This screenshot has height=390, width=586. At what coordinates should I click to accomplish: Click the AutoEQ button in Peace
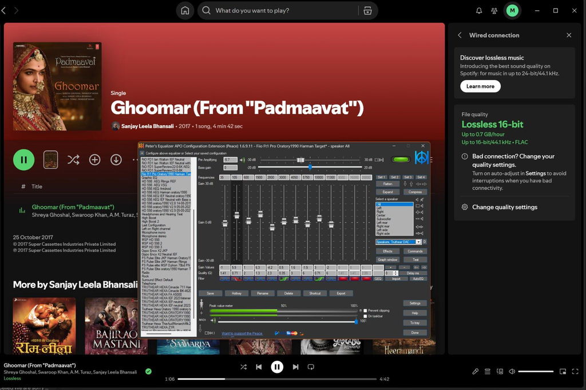[x=418, y=278]
